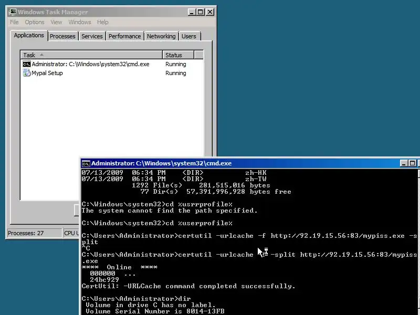Click the 'Volume Serial Number is 8014-13FB' line
Viewport: 420px width, 315px height.
click(155, 311)
